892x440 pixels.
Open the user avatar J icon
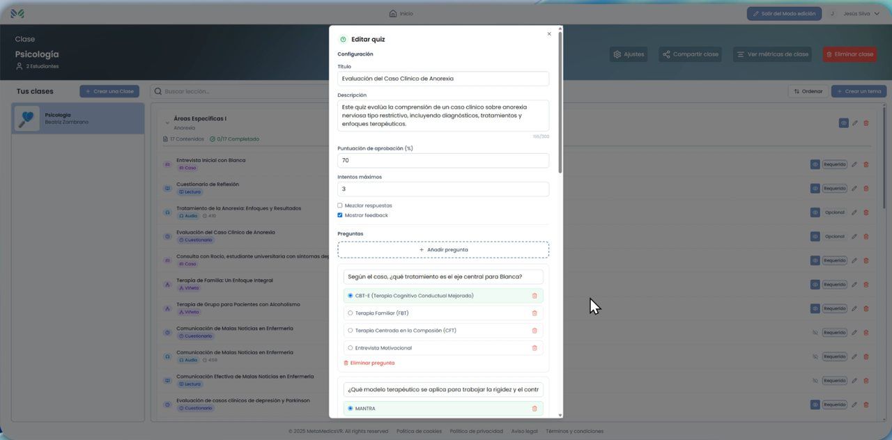832,13
